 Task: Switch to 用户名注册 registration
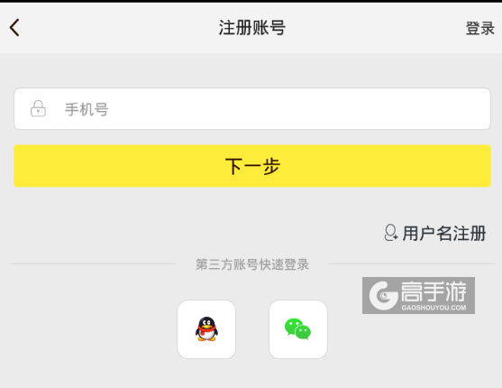point(444,233)
